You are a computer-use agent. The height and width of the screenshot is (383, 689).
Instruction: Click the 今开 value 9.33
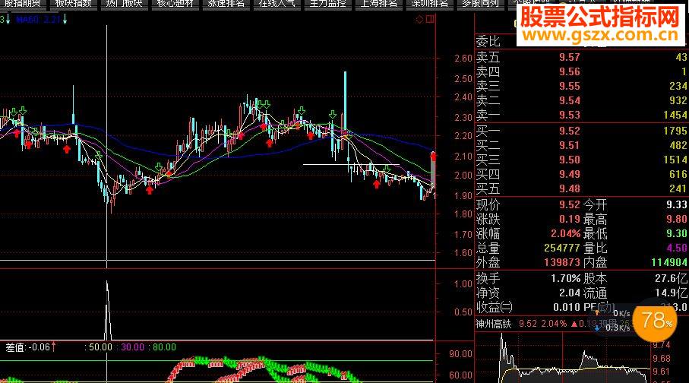[x=676, y=205]
